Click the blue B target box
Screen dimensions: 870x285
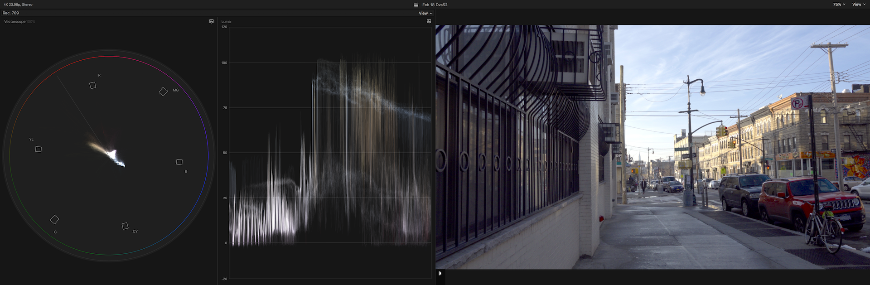[x=179, y=162]
